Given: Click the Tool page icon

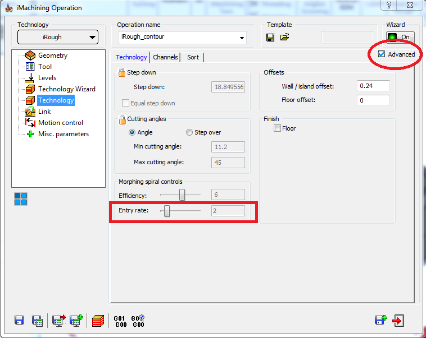Looking at the screenshot, I should click(x=30, y=66).
